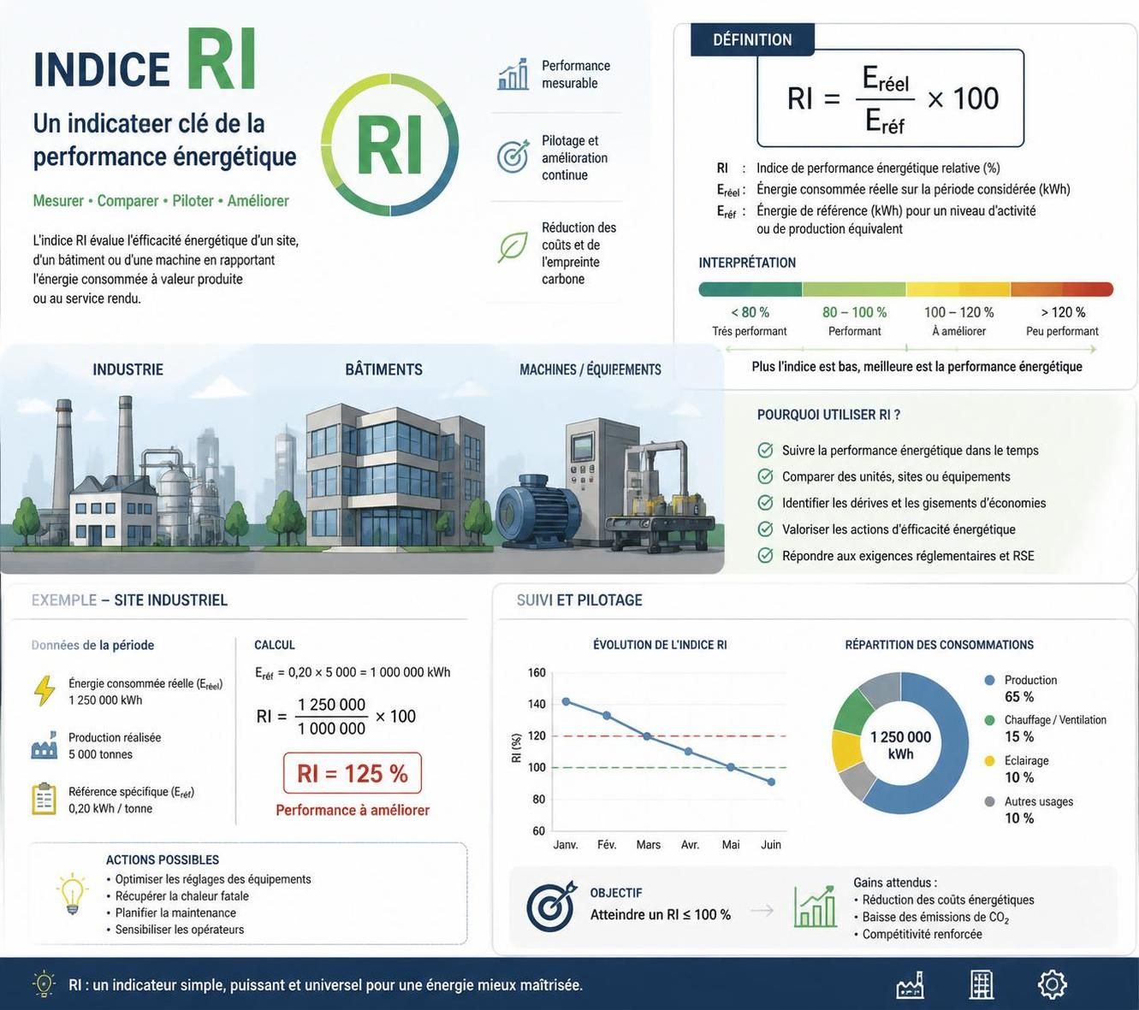
Task: Click the '80 – 100 %' Performant label
Action: click(x=854, y=321)
